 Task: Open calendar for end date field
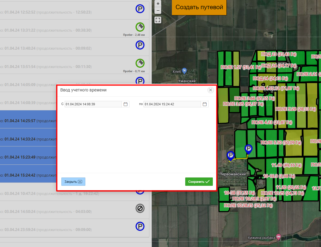pos(205,104)
